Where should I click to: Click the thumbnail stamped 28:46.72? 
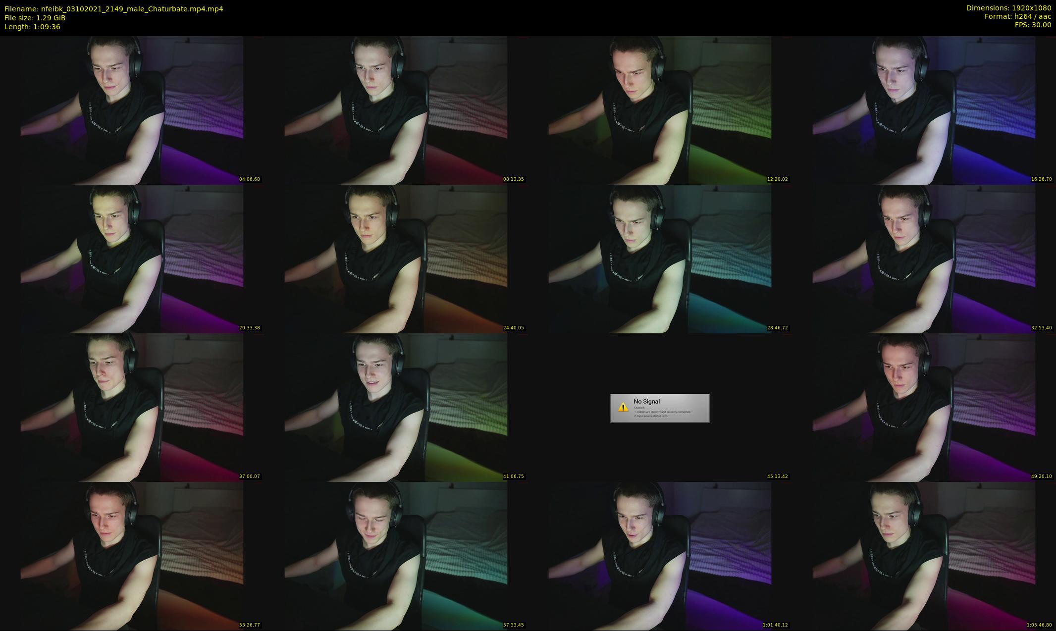tap(660, 259)
